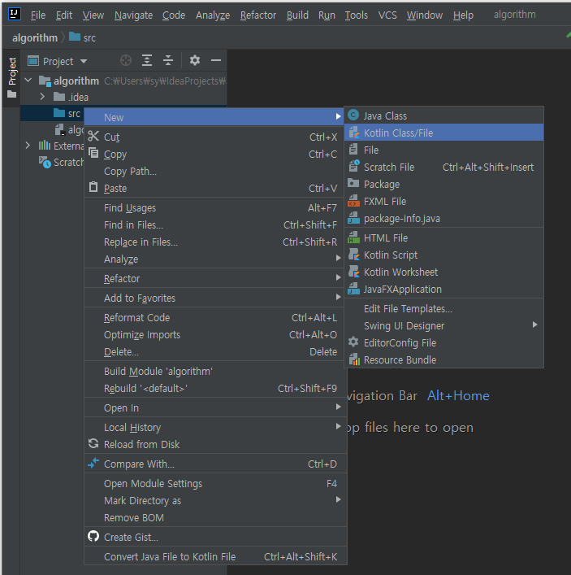Click the JavaFXApplication icon
The width and height of the screenshot is (571, 575).
(353, 289)
